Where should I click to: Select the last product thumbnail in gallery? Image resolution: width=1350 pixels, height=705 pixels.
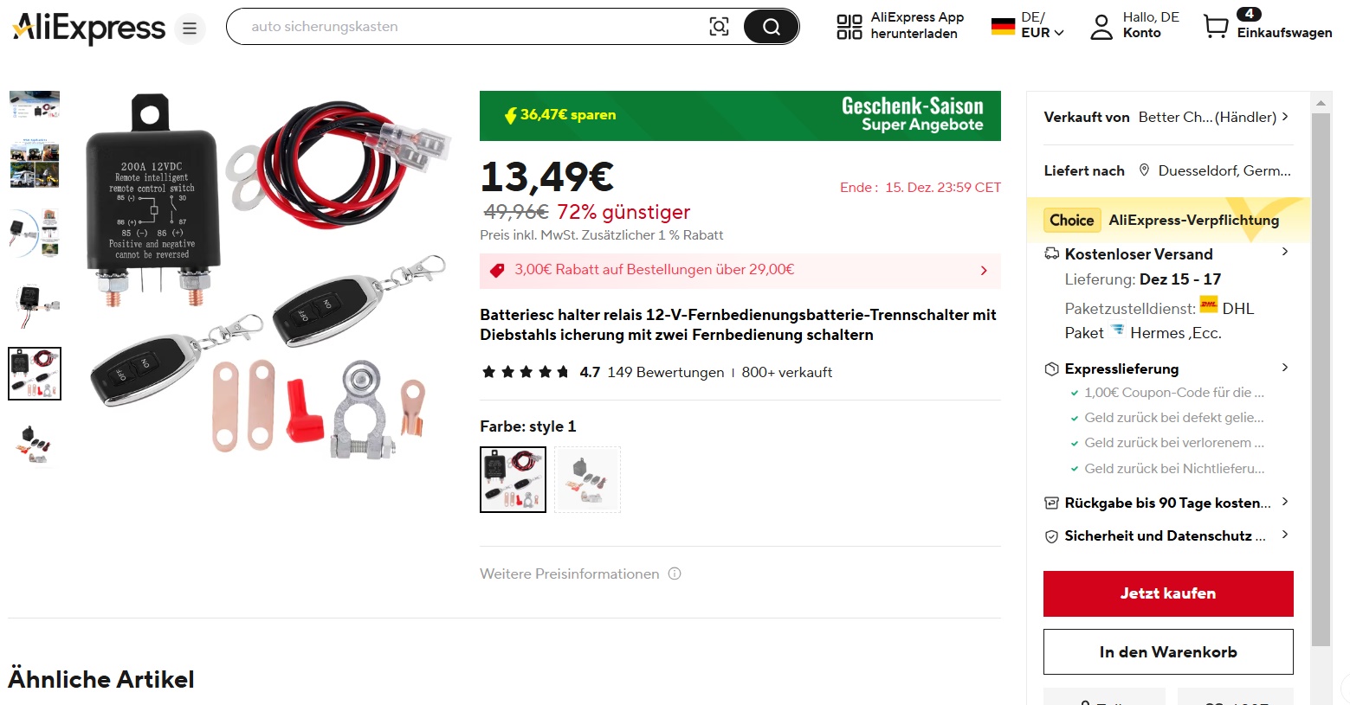35,443
